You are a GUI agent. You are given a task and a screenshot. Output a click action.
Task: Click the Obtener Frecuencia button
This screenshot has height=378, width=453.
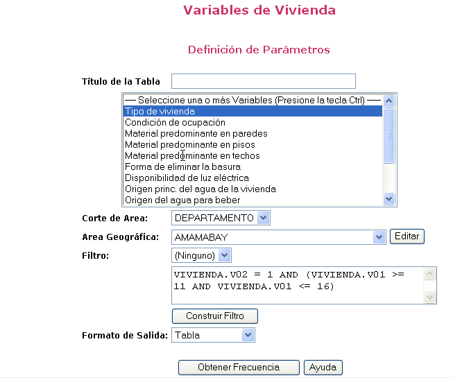click(239, 368)
